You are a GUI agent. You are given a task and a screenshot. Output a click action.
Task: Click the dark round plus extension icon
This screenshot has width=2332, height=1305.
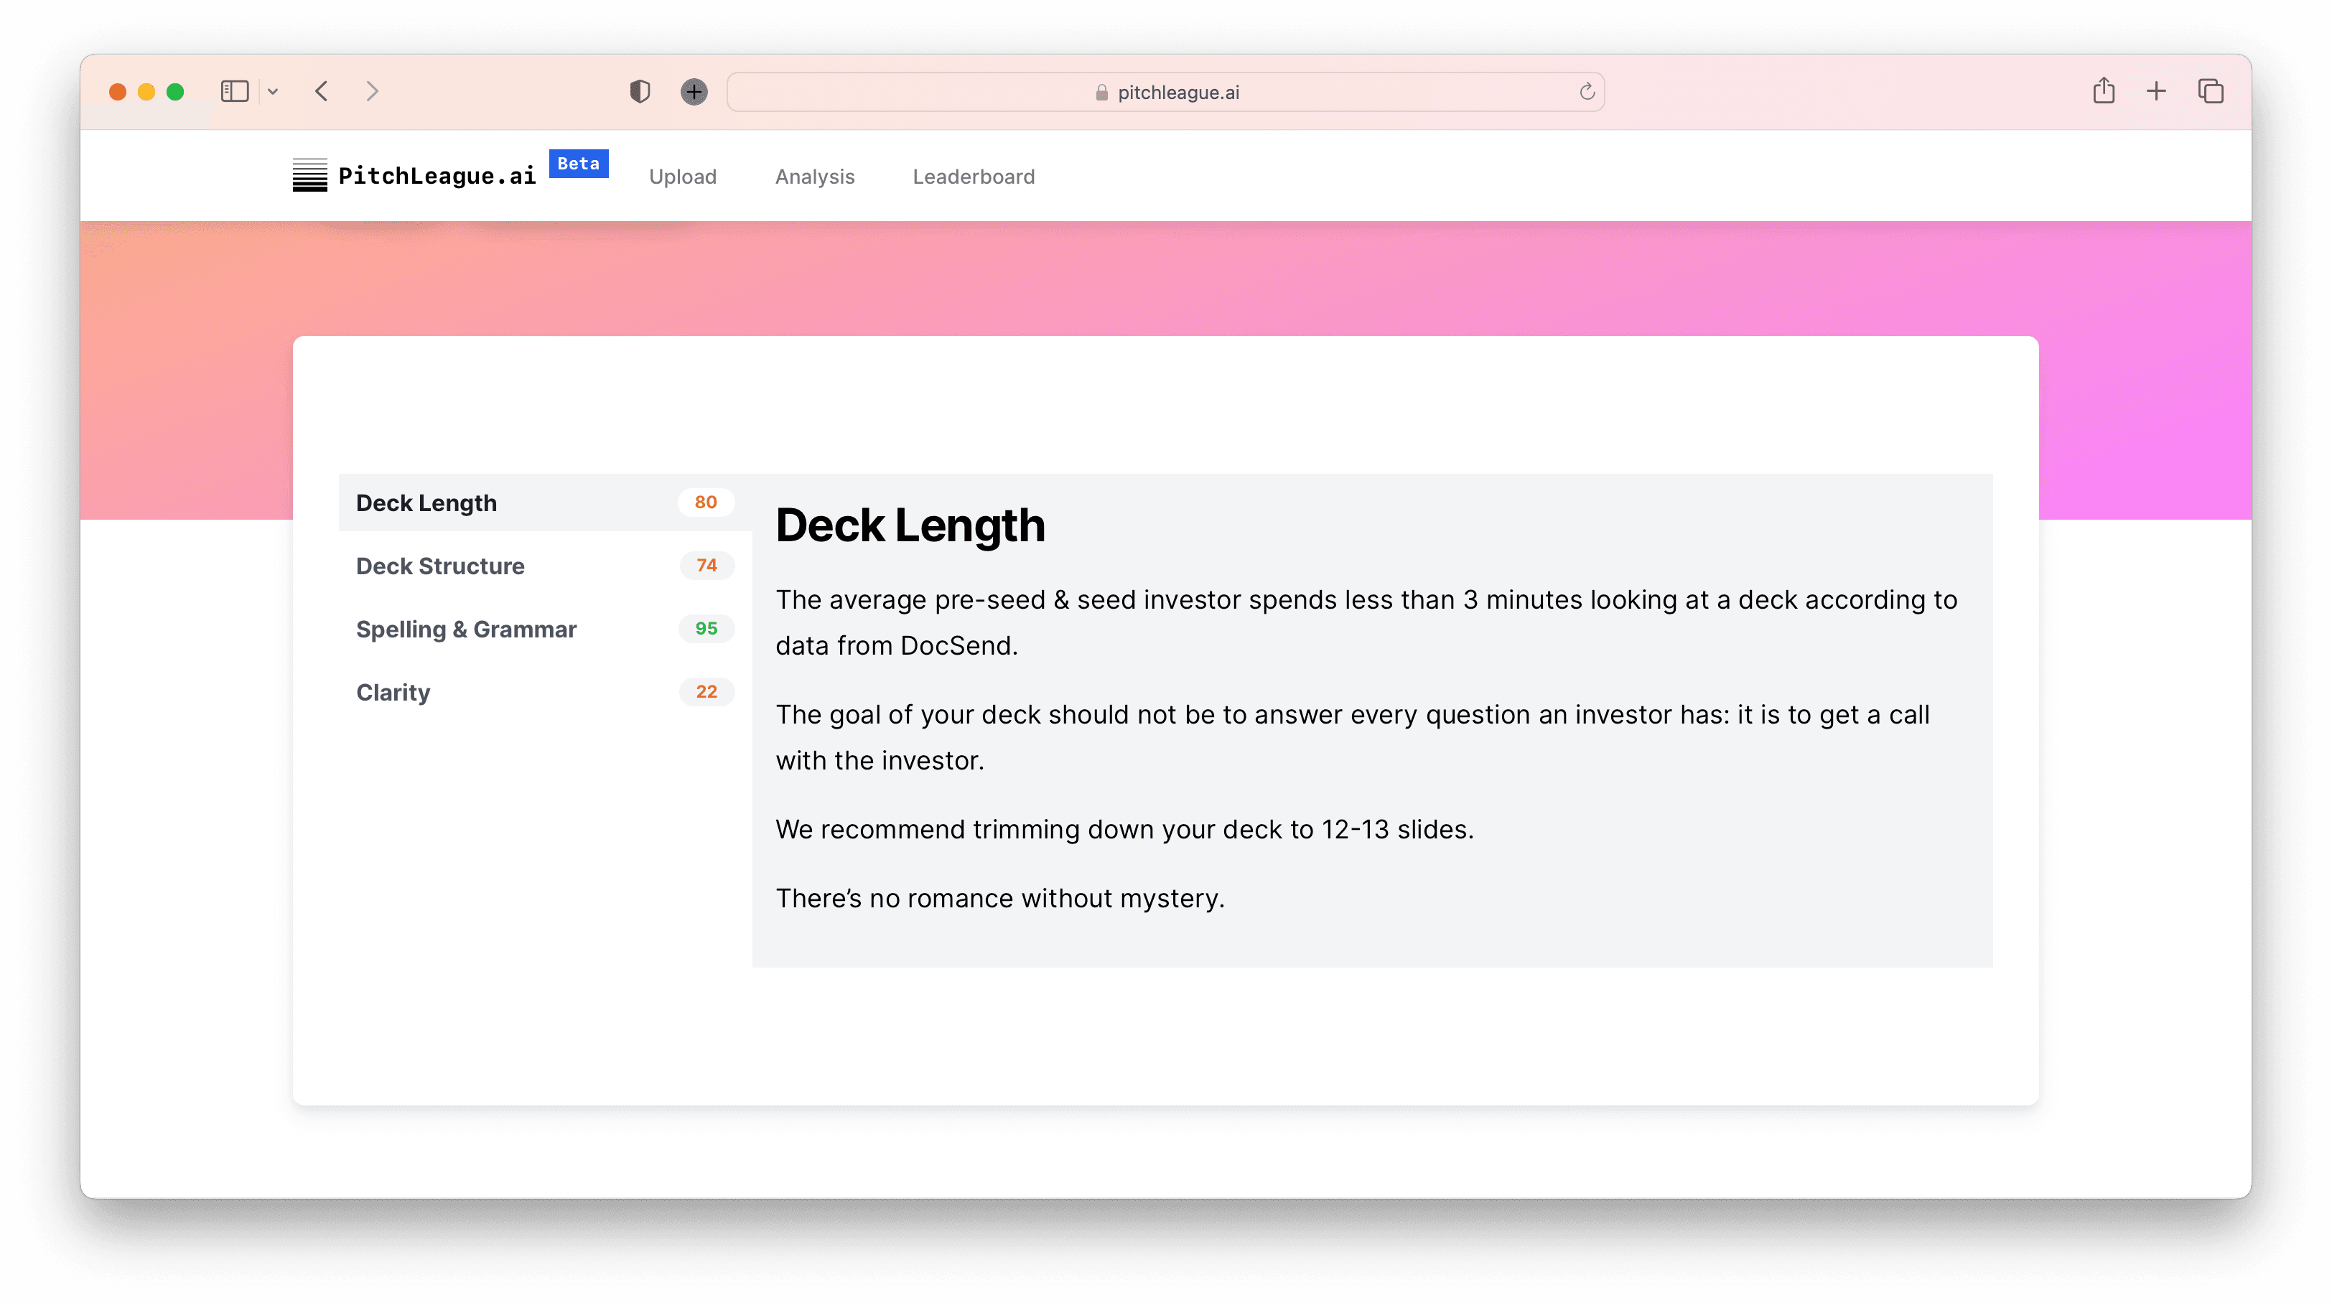point(694,91)
